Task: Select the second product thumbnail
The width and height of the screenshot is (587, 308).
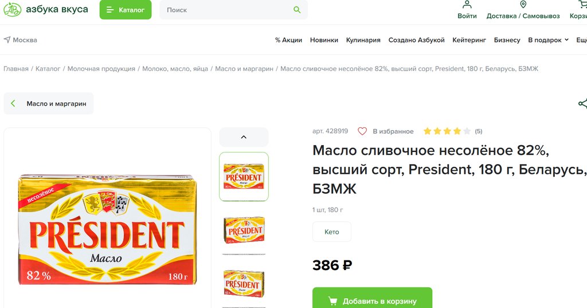Action: (x=244, y=229)
